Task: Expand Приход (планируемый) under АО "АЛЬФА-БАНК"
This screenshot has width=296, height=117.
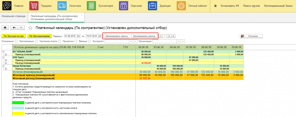Action: tap(6, 54)
